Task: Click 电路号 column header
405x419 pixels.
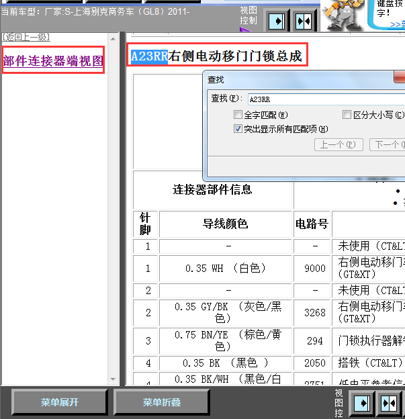Action: (x=312, y=224)
